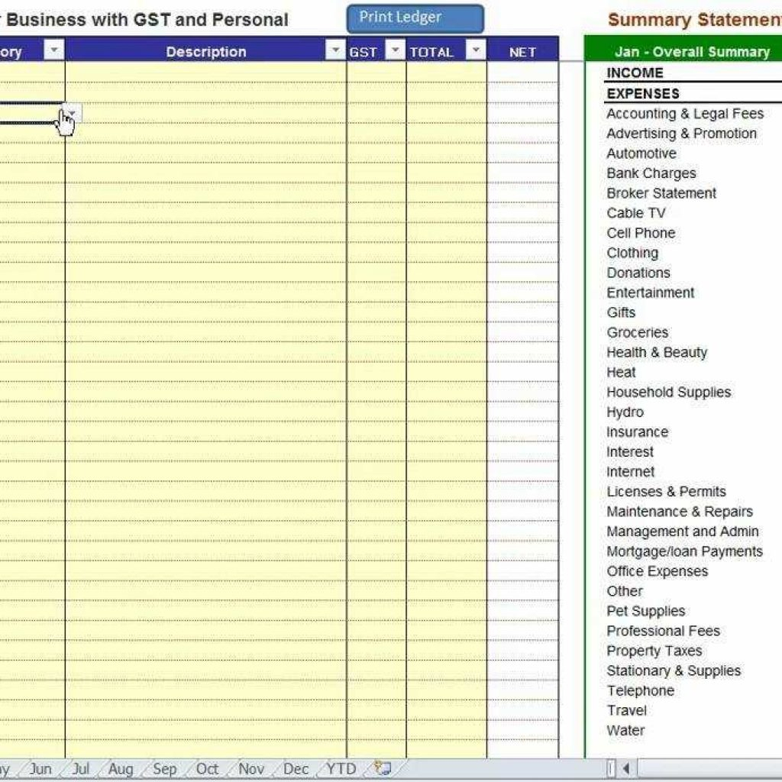
Task: Select the Property Taxes expense row
Action: (654, 651)
